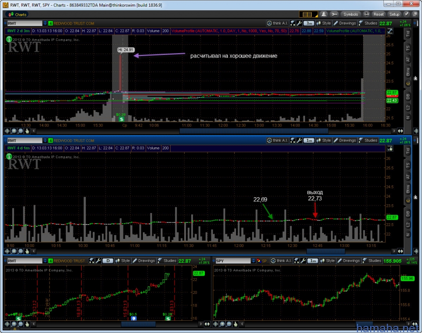Image resolution: width=422 pixels, height=333 pixels.
Task: Toggle the L2 side tab on middle chart
Action: coord(408,224)
